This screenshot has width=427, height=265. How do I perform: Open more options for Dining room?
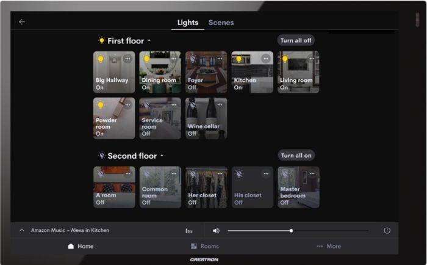(173, 59)
